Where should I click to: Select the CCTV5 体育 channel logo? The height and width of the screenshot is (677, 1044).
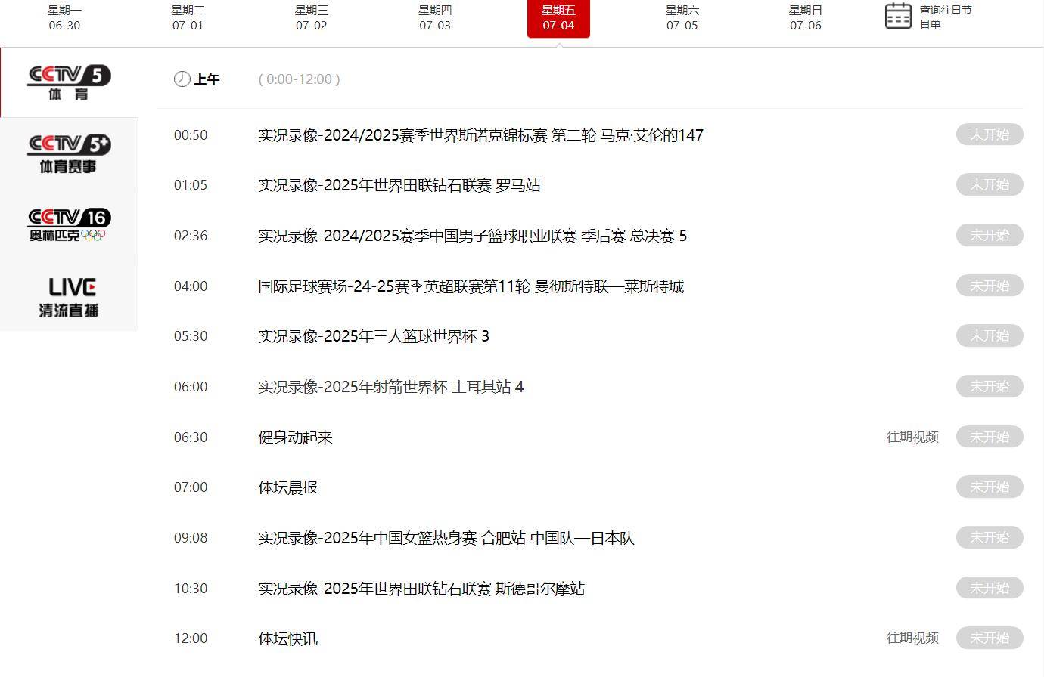[69, 82]
